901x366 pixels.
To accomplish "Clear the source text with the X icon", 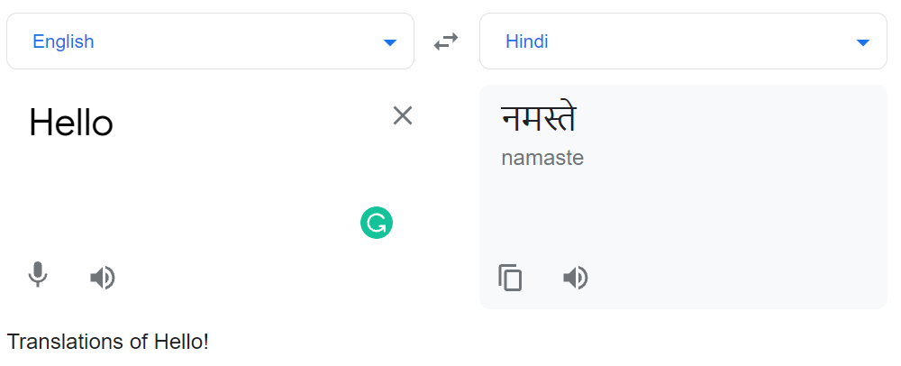I will pyautogui.click(x=402, y=115).
